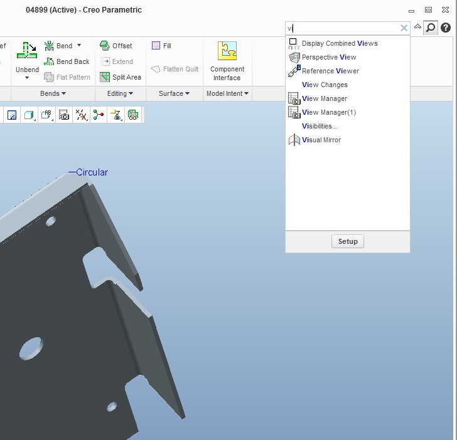
Task: Open the Annotation Display icon
Action: point(116,115)
